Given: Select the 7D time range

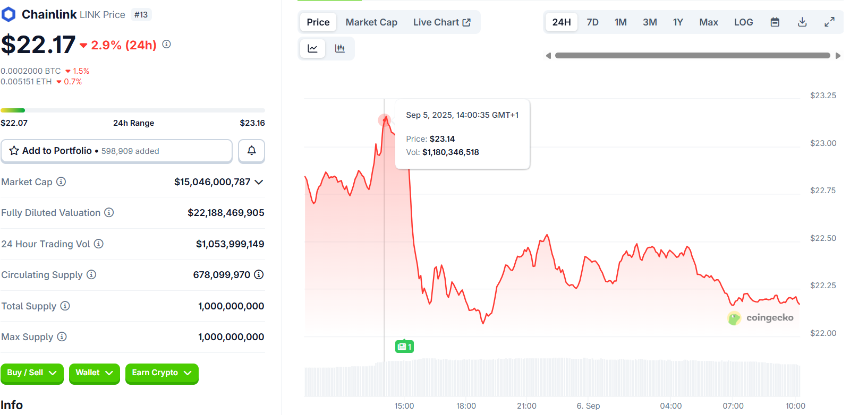Looking at the screenshot, I should click(x=592, y=22).
